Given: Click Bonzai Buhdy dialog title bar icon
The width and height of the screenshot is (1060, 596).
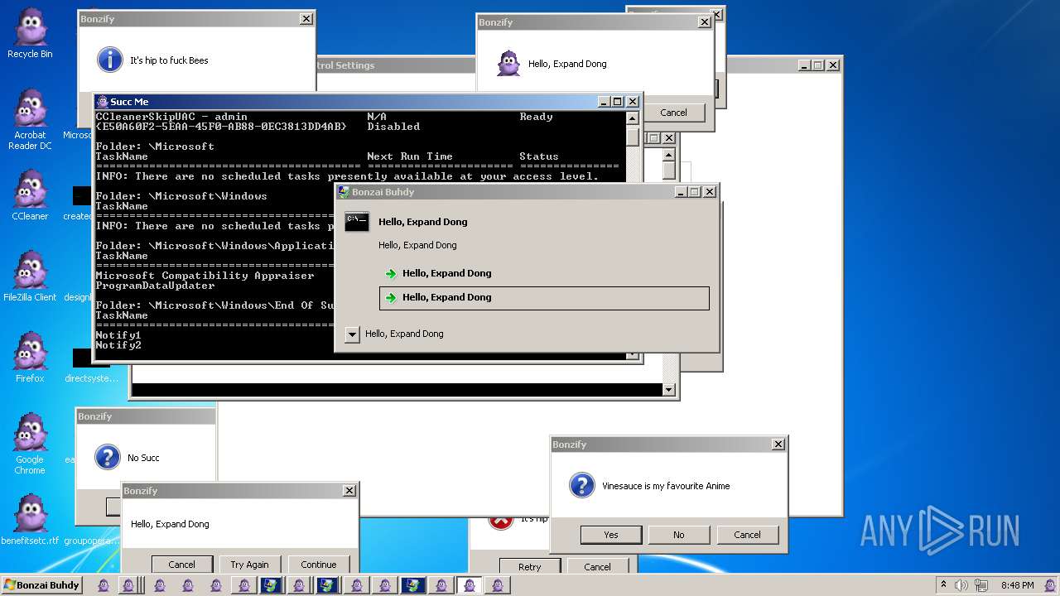Looking at the screenshot, I should [x=344, y=192].
